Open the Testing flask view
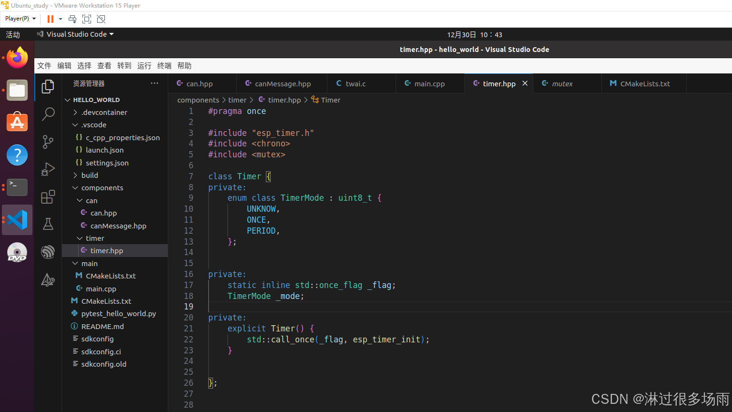The image size is (732, 412). (x=48, y=224)
